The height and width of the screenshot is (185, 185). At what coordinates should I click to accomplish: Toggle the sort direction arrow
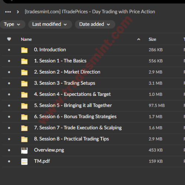click(139, 39)
